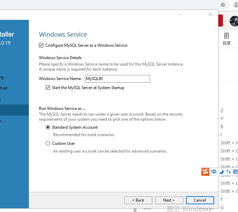
Task: Choose the Custom User radio button
Action: (48, 143)
